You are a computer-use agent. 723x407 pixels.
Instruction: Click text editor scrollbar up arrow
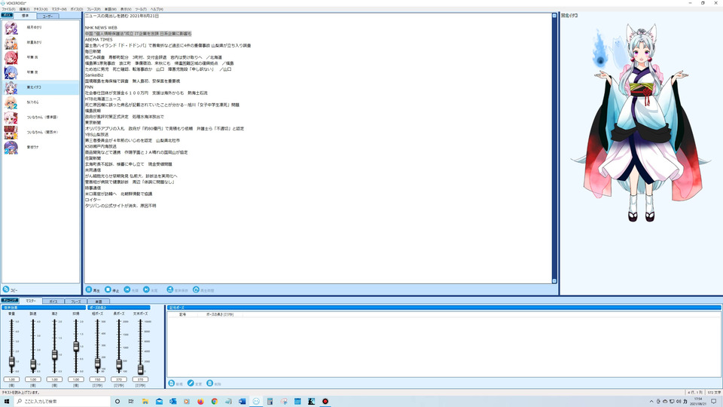[554, 16]
